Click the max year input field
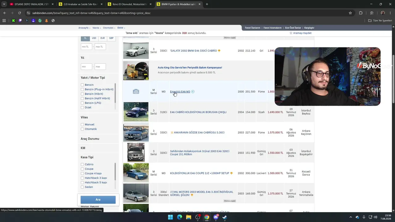This screenshot has width=395, height=222. (x=100, y=67)
